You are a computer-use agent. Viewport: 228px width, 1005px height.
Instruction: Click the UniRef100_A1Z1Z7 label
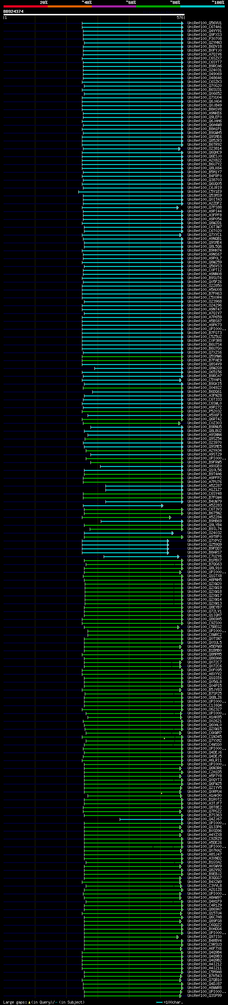(204, 489)
